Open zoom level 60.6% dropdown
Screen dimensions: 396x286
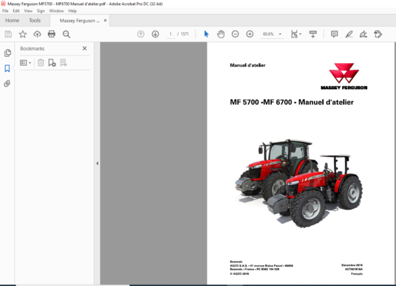[280, 34]
